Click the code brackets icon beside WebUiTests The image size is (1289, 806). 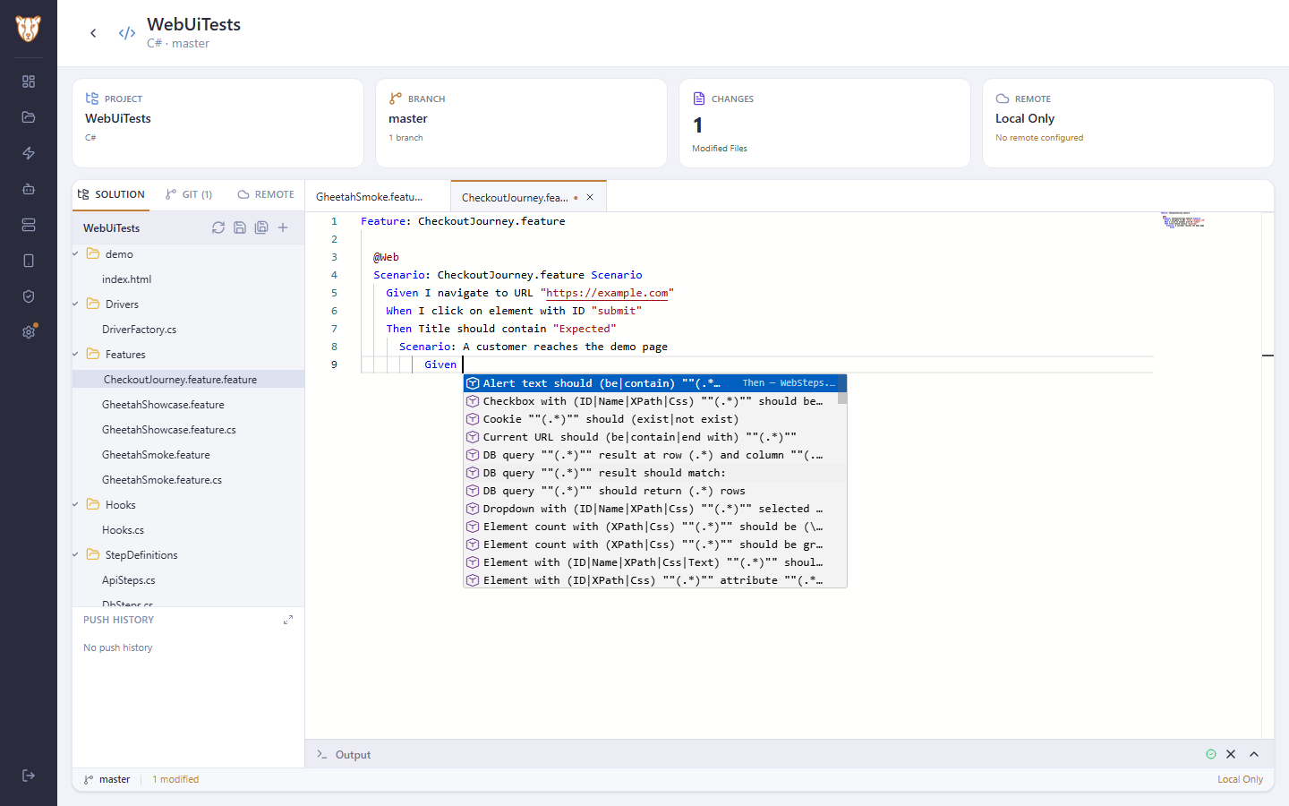pos(127,33)
